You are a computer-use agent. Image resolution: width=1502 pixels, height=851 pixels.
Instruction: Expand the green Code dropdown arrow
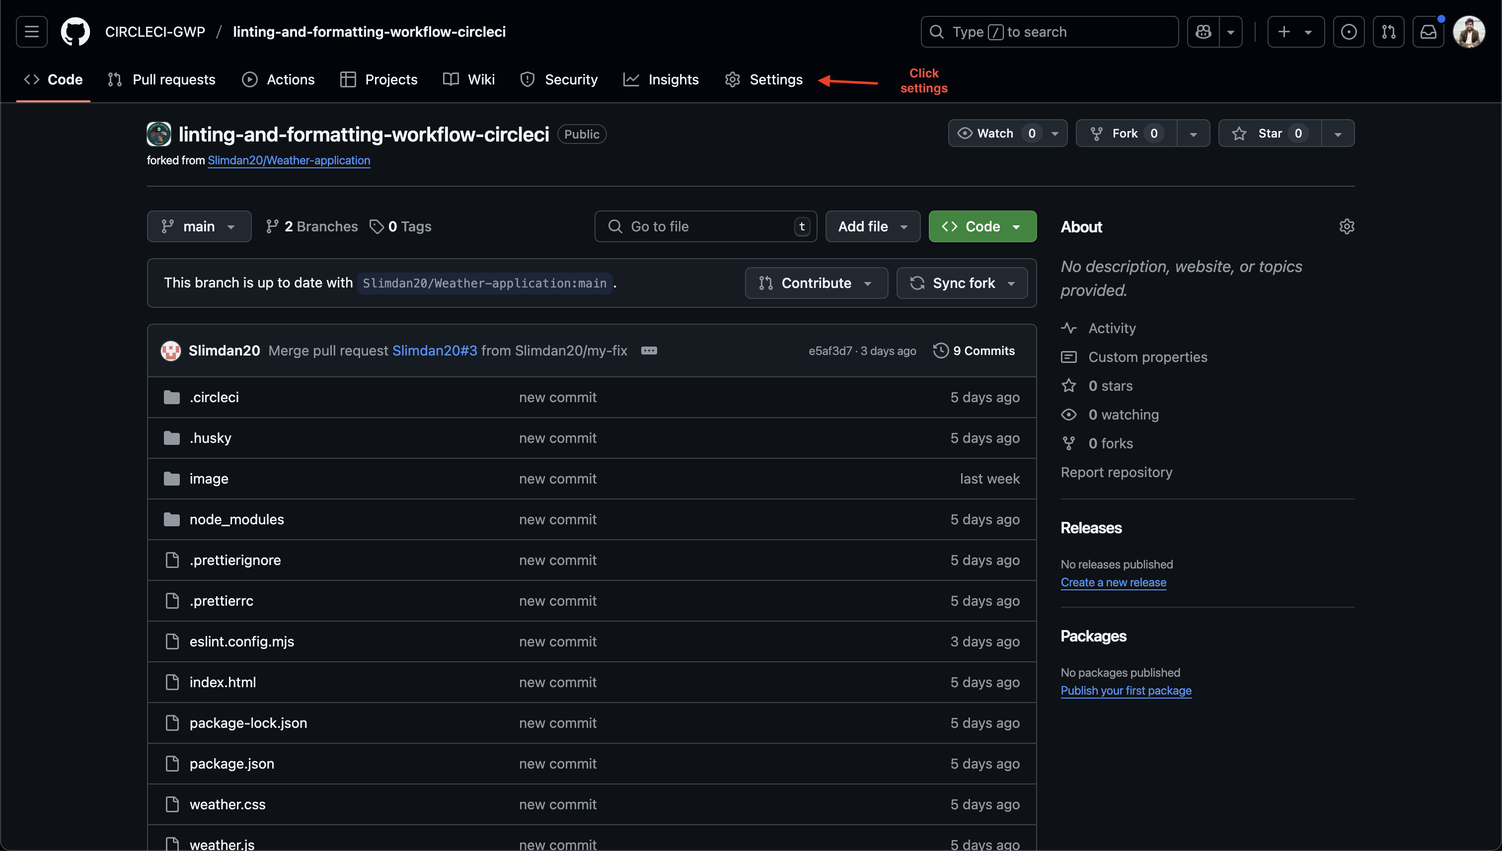1016,226
